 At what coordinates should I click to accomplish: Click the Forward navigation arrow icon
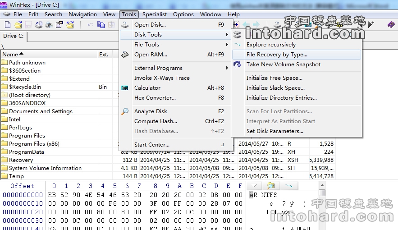click(x=256, y=24)
